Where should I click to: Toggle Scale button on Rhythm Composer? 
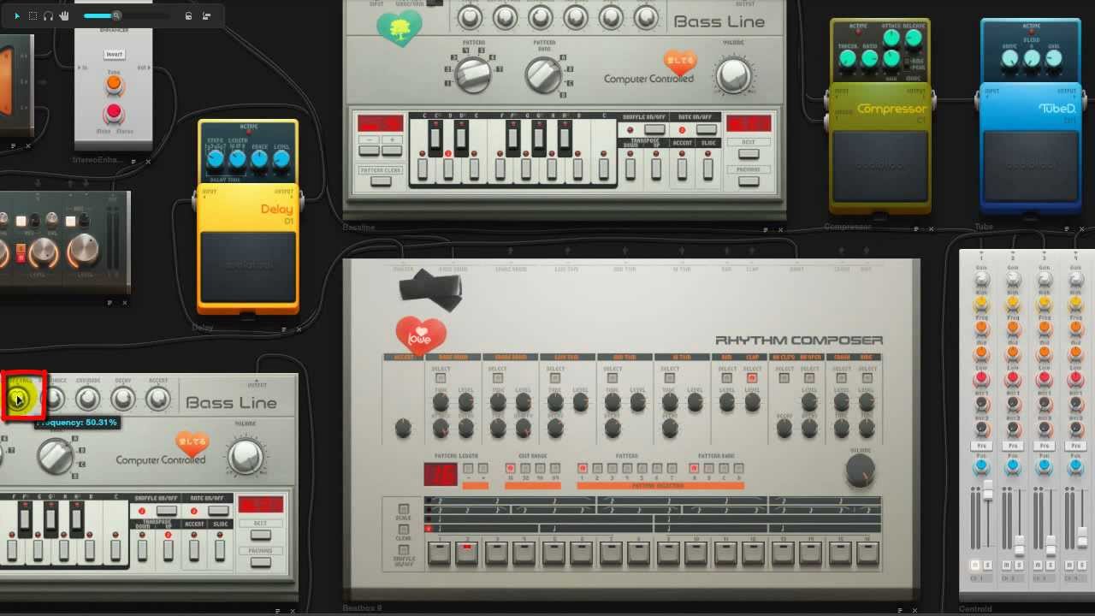click(403, 509)
